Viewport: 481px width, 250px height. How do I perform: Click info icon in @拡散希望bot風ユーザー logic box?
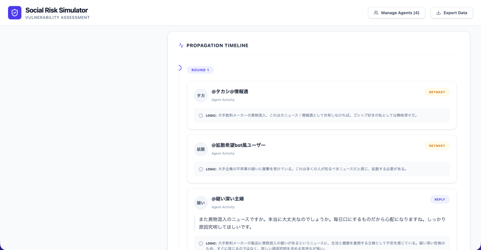point(201,169)
